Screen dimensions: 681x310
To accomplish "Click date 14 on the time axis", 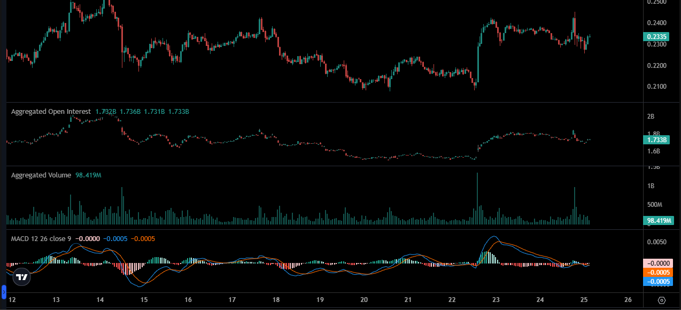I will [x=100, y=300].
